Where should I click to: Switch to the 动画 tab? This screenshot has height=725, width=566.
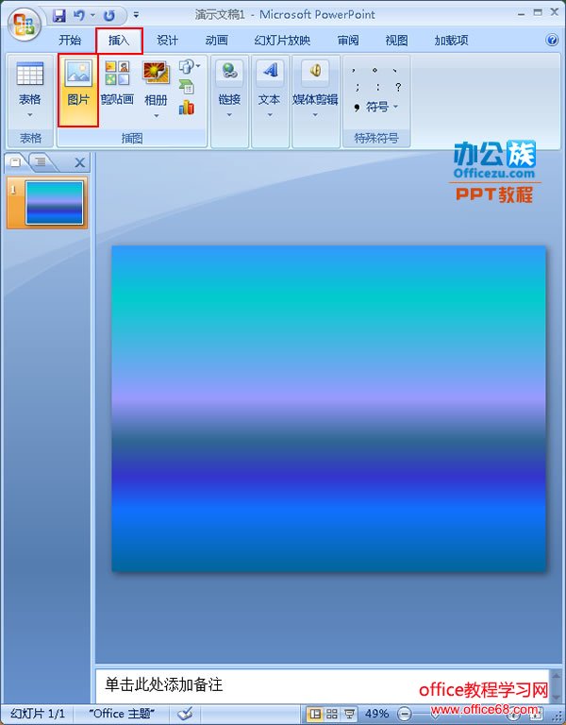216,41
